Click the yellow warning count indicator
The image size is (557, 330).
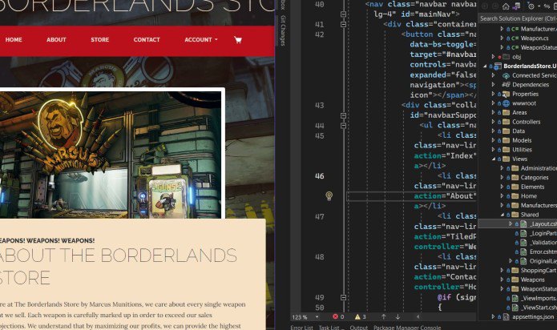click(x=360, y=316)
